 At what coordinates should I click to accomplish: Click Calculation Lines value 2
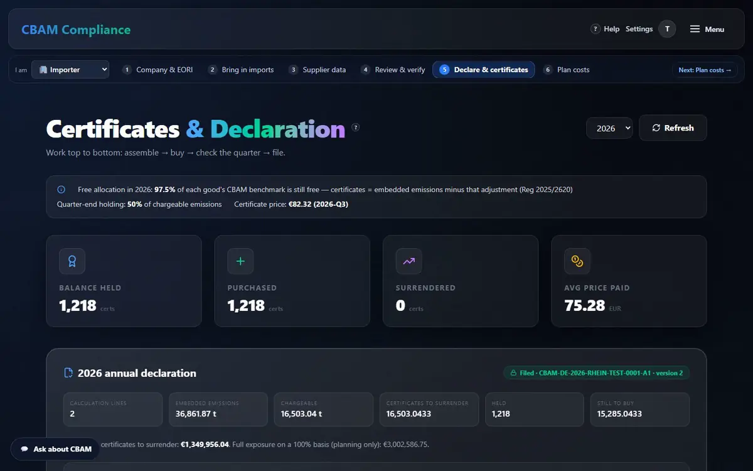(x=72, y=414)
